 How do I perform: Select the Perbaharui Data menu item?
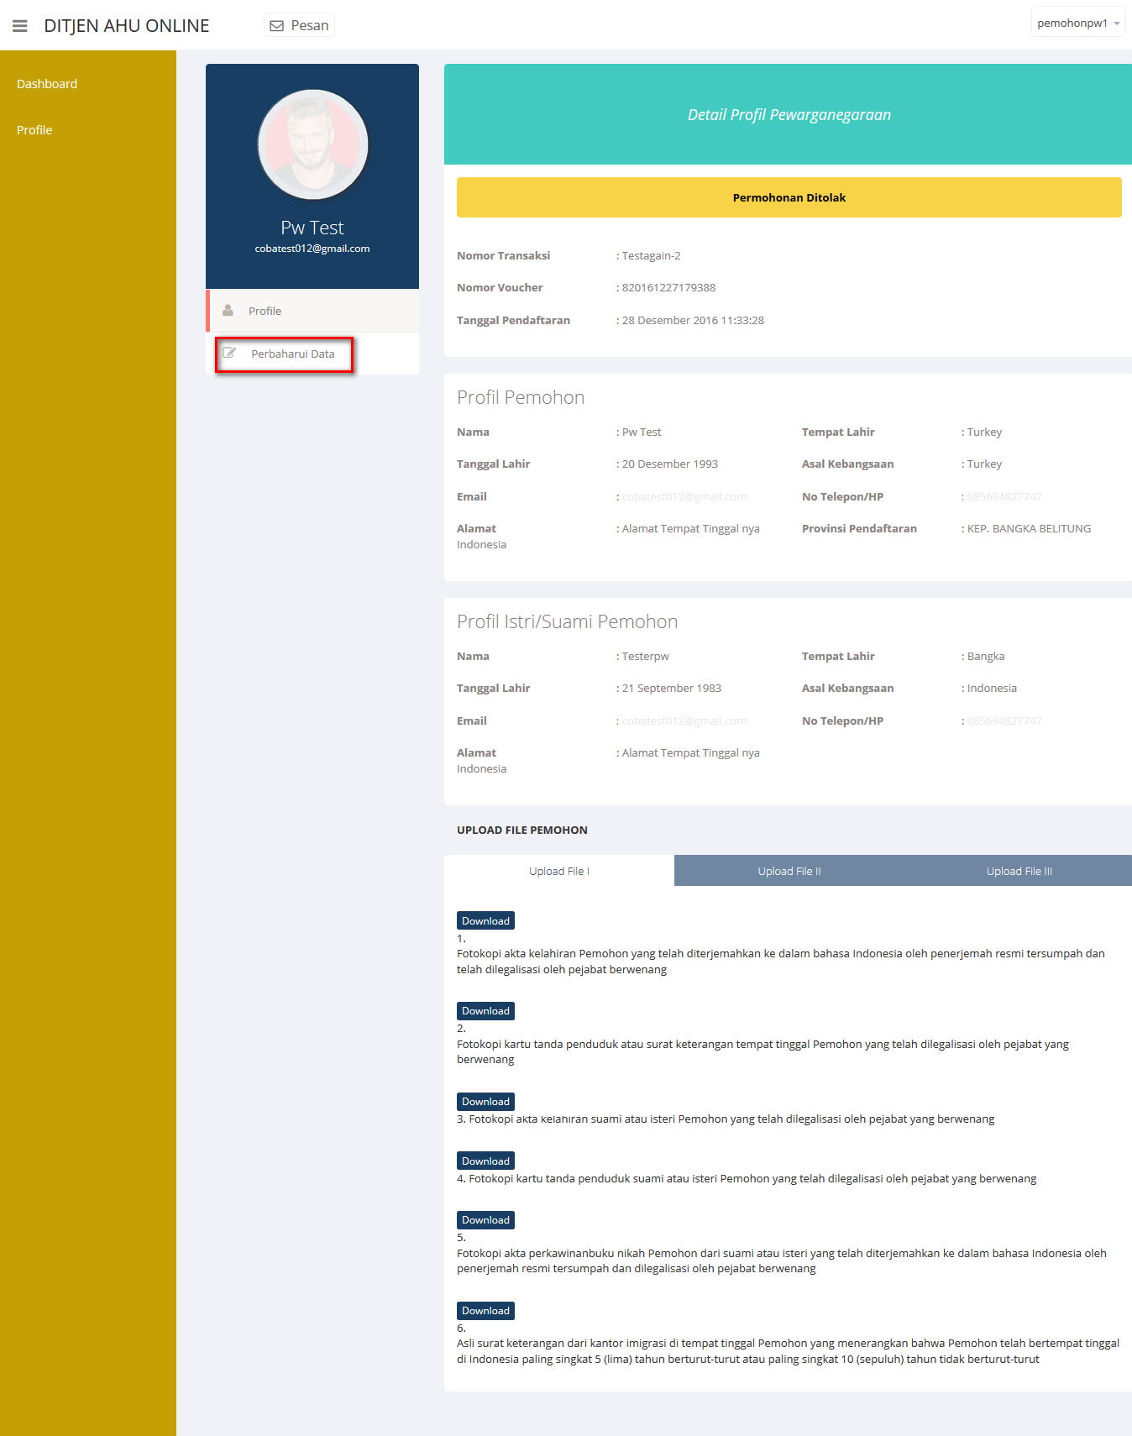coord(292,354)
